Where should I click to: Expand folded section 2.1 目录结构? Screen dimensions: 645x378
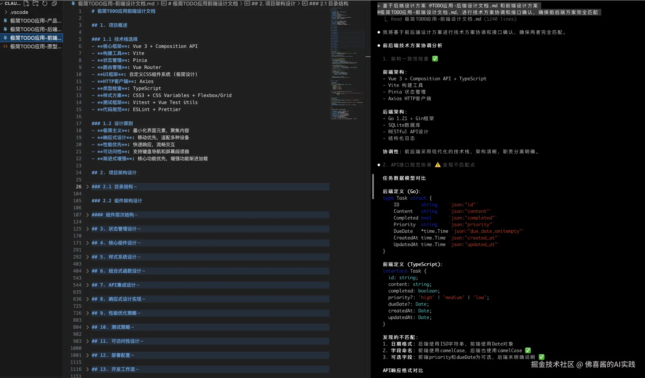pos(87,187)
